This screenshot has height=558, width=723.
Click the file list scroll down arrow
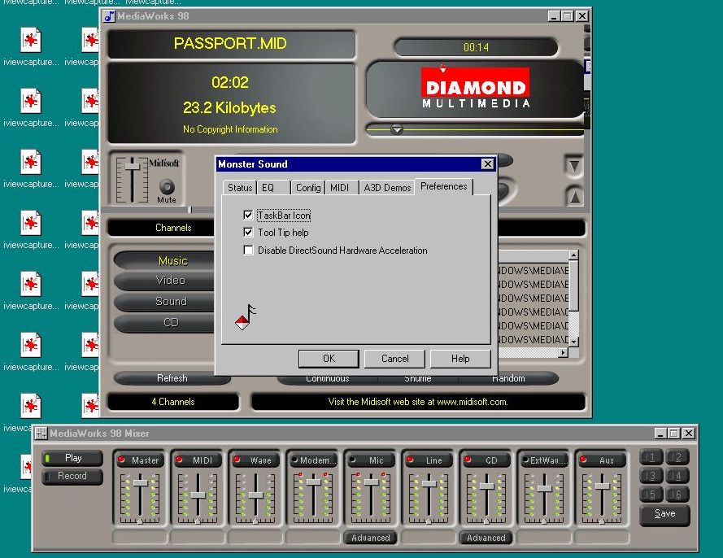(x=573, y=342)
